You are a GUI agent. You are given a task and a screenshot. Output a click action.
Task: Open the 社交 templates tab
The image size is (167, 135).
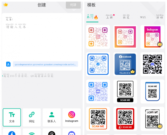[126, 17]
